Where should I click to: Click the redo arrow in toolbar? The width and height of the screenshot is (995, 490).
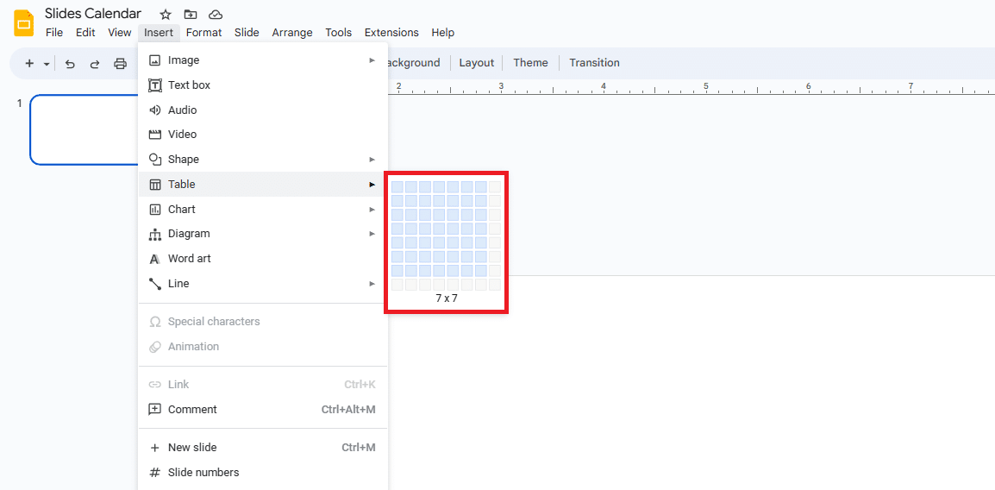(x=95, y=64)
